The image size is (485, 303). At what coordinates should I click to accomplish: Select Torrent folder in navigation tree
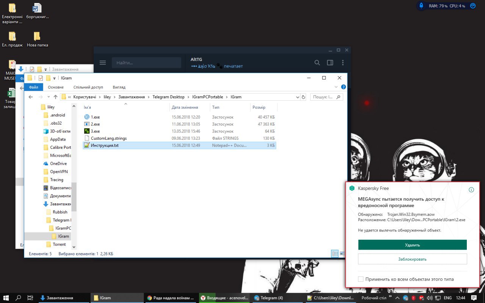[56, 244]
